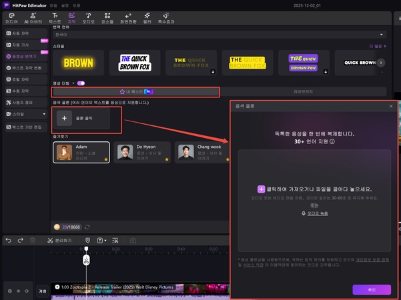Click the trash delete icon in timeline toolbar
This screenshot has width=401, height=300.
tap(33, 241)
